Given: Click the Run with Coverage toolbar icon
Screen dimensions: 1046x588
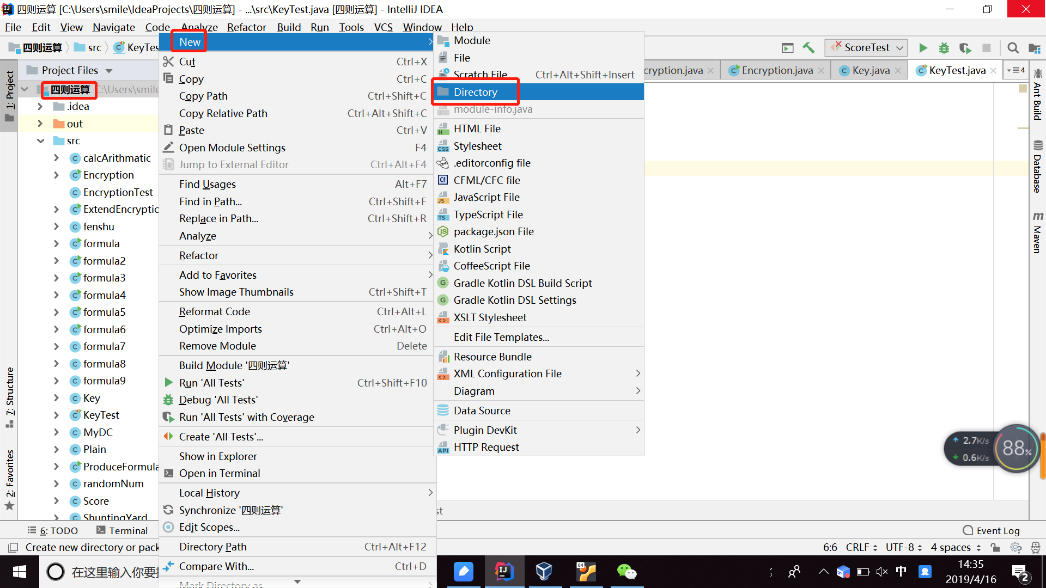Looking at the screenshot, I should [x=965, y=48].
